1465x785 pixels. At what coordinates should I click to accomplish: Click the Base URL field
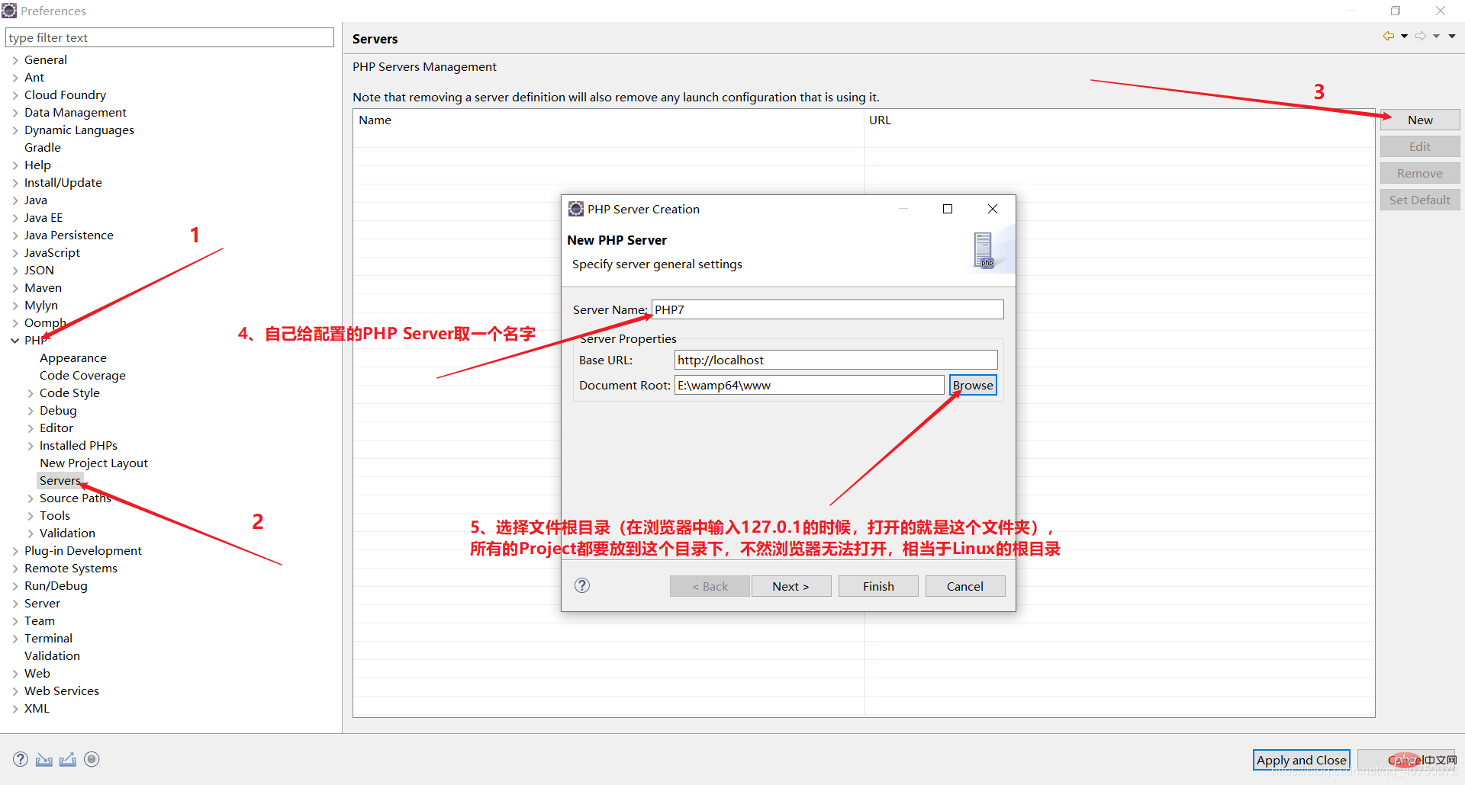click(x=836, y=360)
